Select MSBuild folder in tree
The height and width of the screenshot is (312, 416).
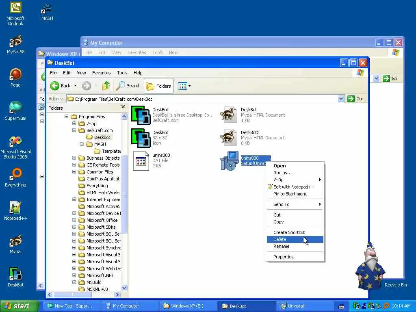point(90,282)
